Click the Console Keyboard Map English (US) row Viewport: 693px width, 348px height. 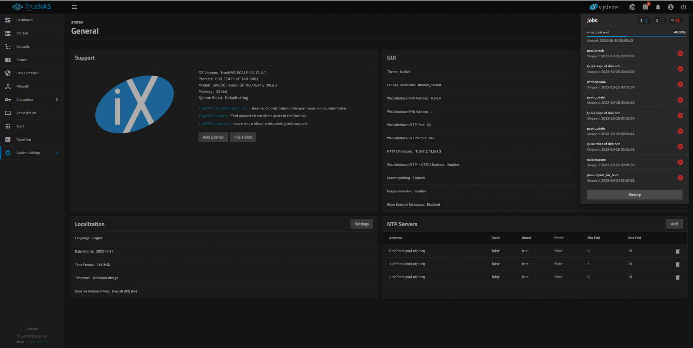point(224,291)
